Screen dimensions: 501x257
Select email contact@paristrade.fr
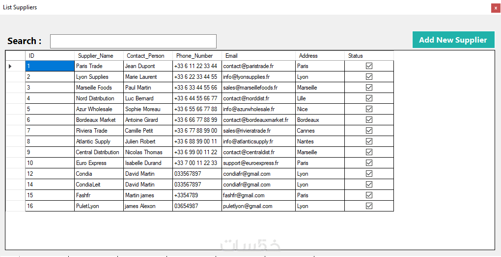258,66
